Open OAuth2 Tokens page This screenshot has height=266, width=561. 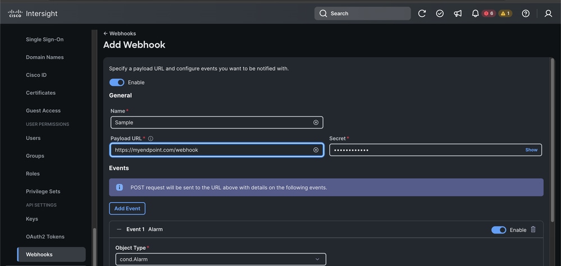(45, 237)
